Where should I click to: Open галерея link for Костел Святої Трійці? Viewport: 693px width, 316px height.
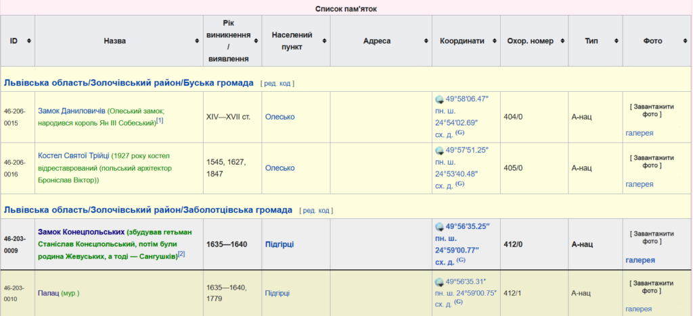click(639, 184)
